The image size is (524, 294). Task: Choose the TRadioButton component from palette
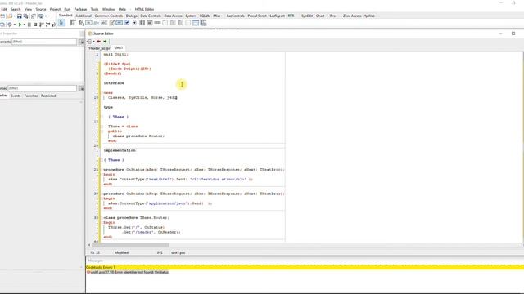134,23
